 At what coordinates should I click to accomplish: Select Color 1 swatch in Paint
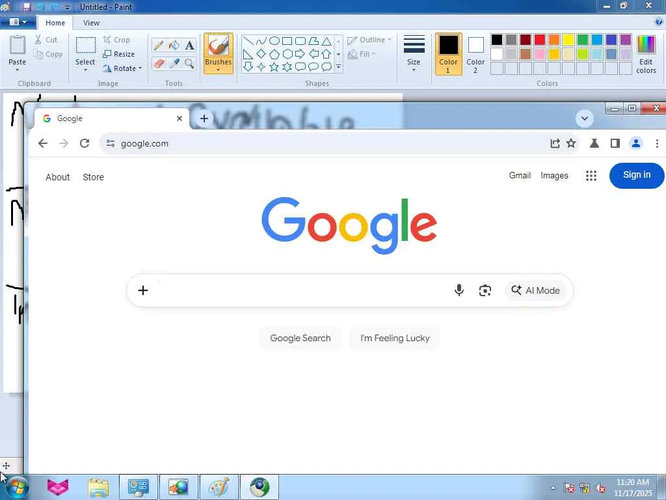[449, 54]
